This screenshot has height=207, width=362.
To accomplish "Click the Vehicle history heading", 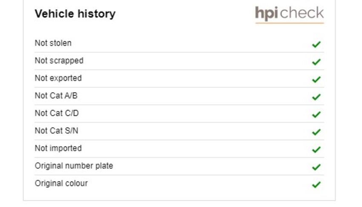I will 75,14.
